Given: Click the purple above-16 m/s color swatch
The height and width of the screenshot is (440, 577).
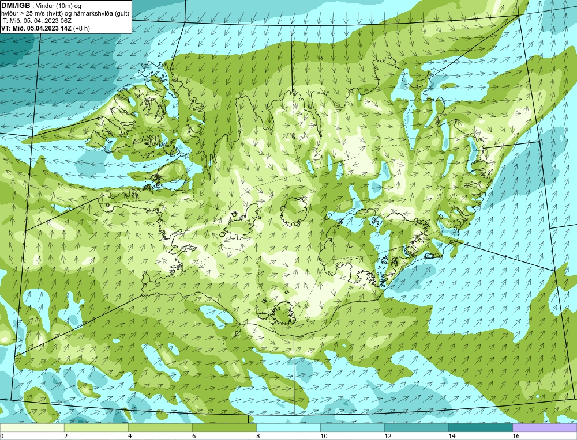Looking at the screenshot, I should click(x=545, y=428).
